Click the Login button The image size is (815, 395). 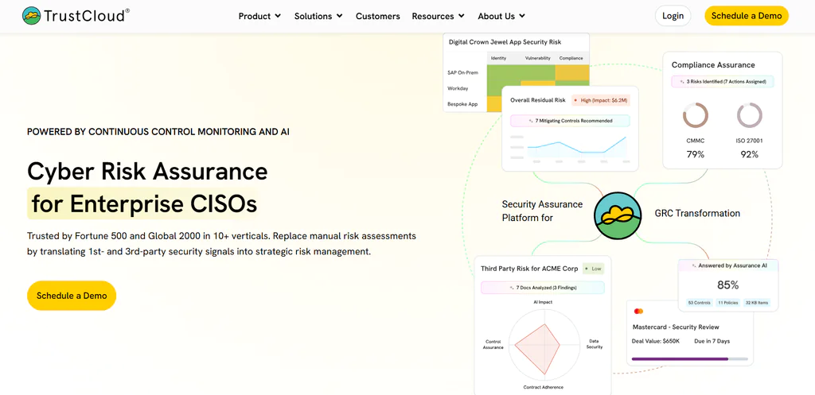point(673,16)
